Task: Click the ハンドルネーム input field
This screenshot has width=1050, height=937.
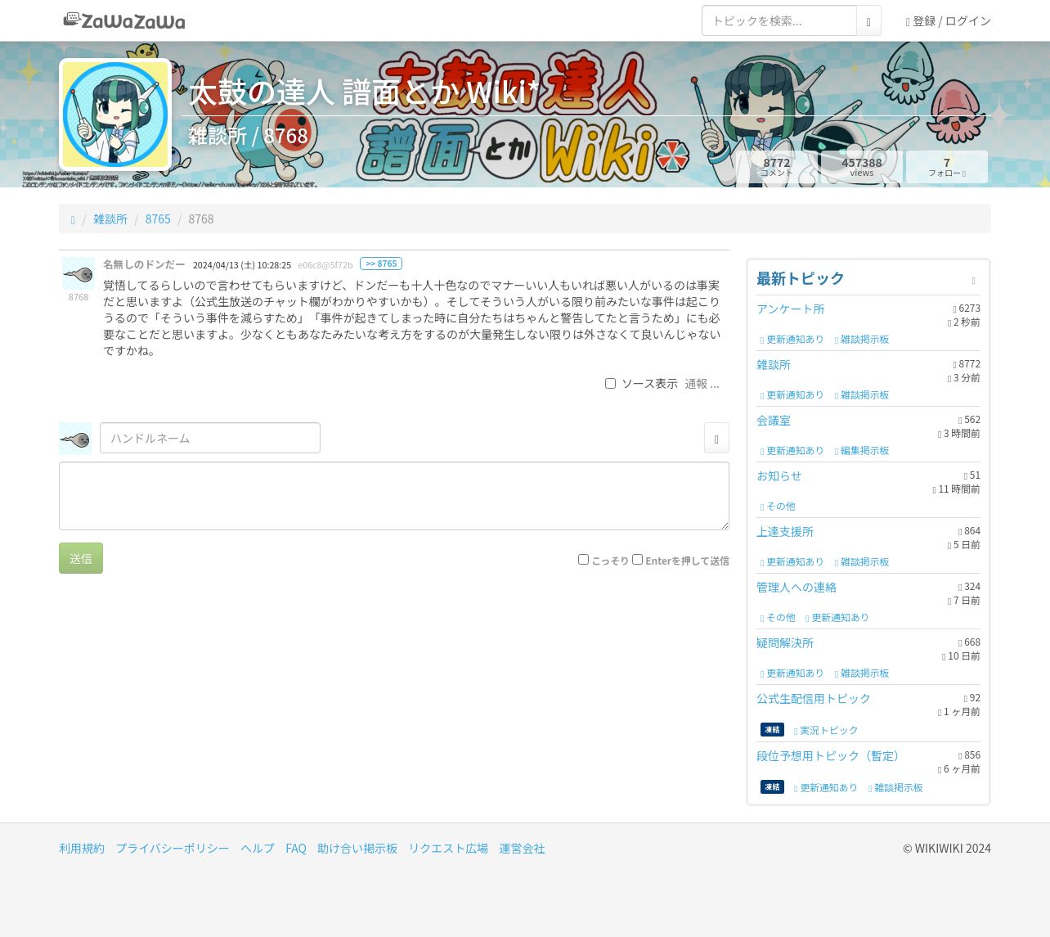Action: 210,438
